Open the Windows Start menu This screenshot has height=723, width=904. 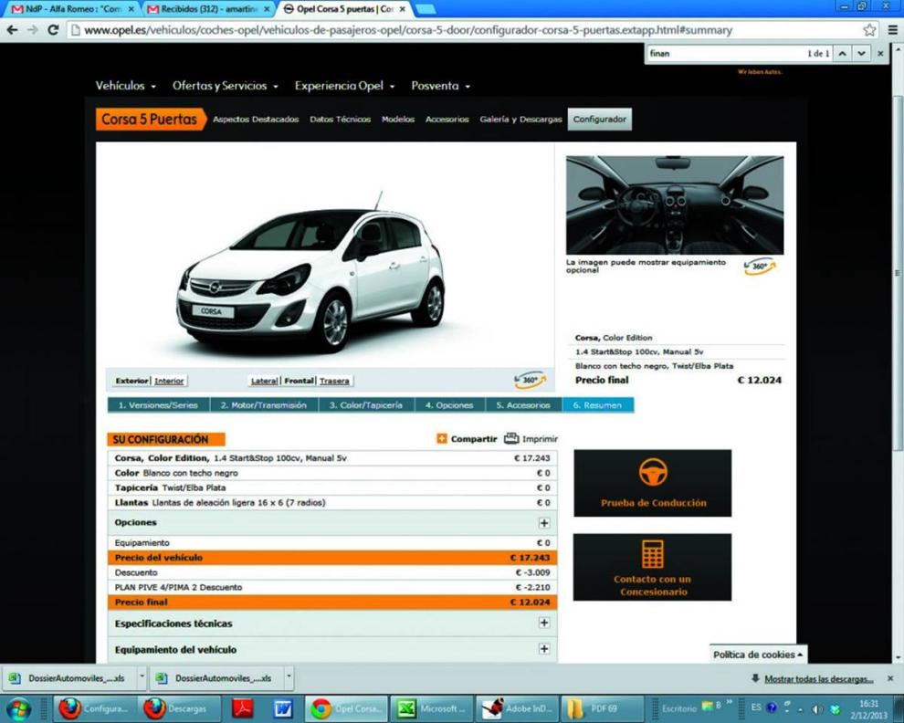pyautogui.click(x=19, y=708)
